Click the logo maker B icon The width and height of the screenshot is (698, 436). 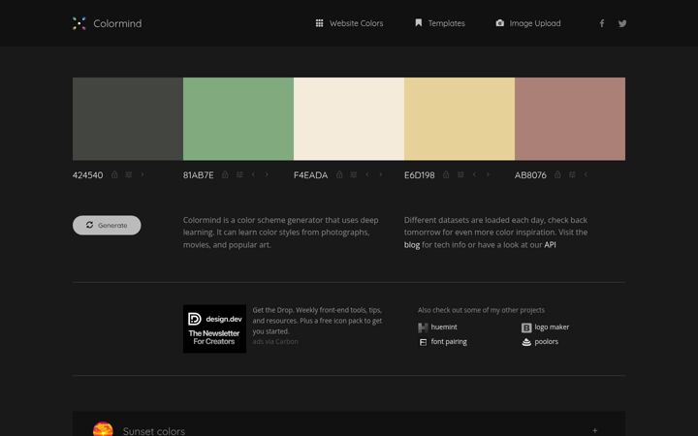click(x=526, y=327)
